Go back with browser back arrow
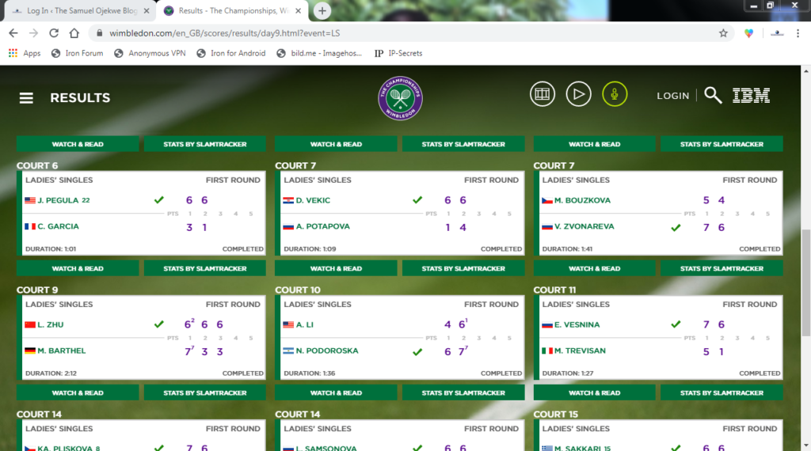This screenshot has height=451, width=811. [13, 33]
